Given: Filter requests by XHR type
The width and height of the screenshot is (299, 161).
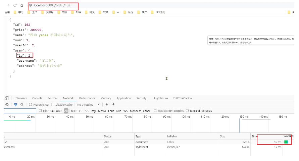Looking at the screenshot, I should 73,111.
